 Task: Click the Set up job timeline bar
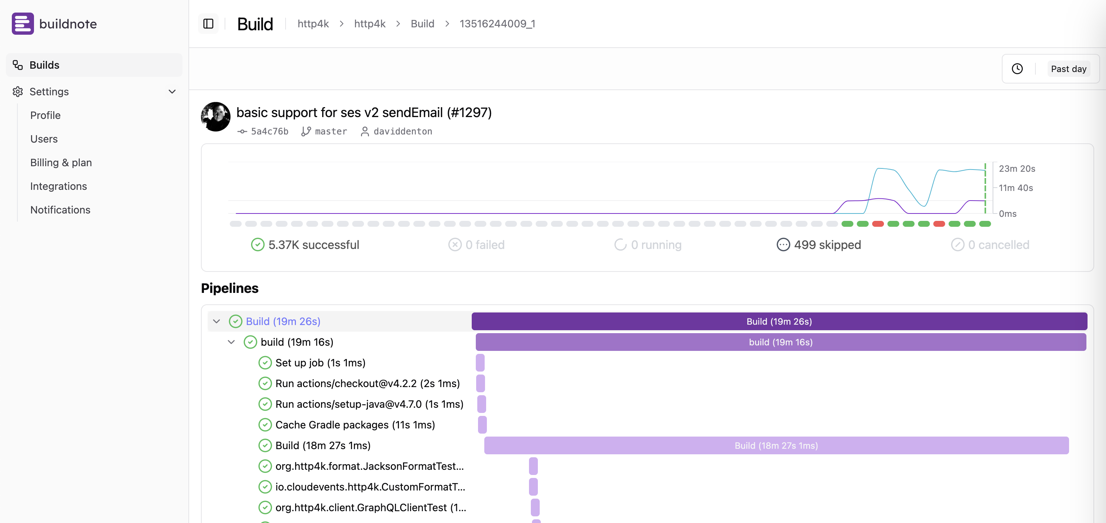click(480, 363)
